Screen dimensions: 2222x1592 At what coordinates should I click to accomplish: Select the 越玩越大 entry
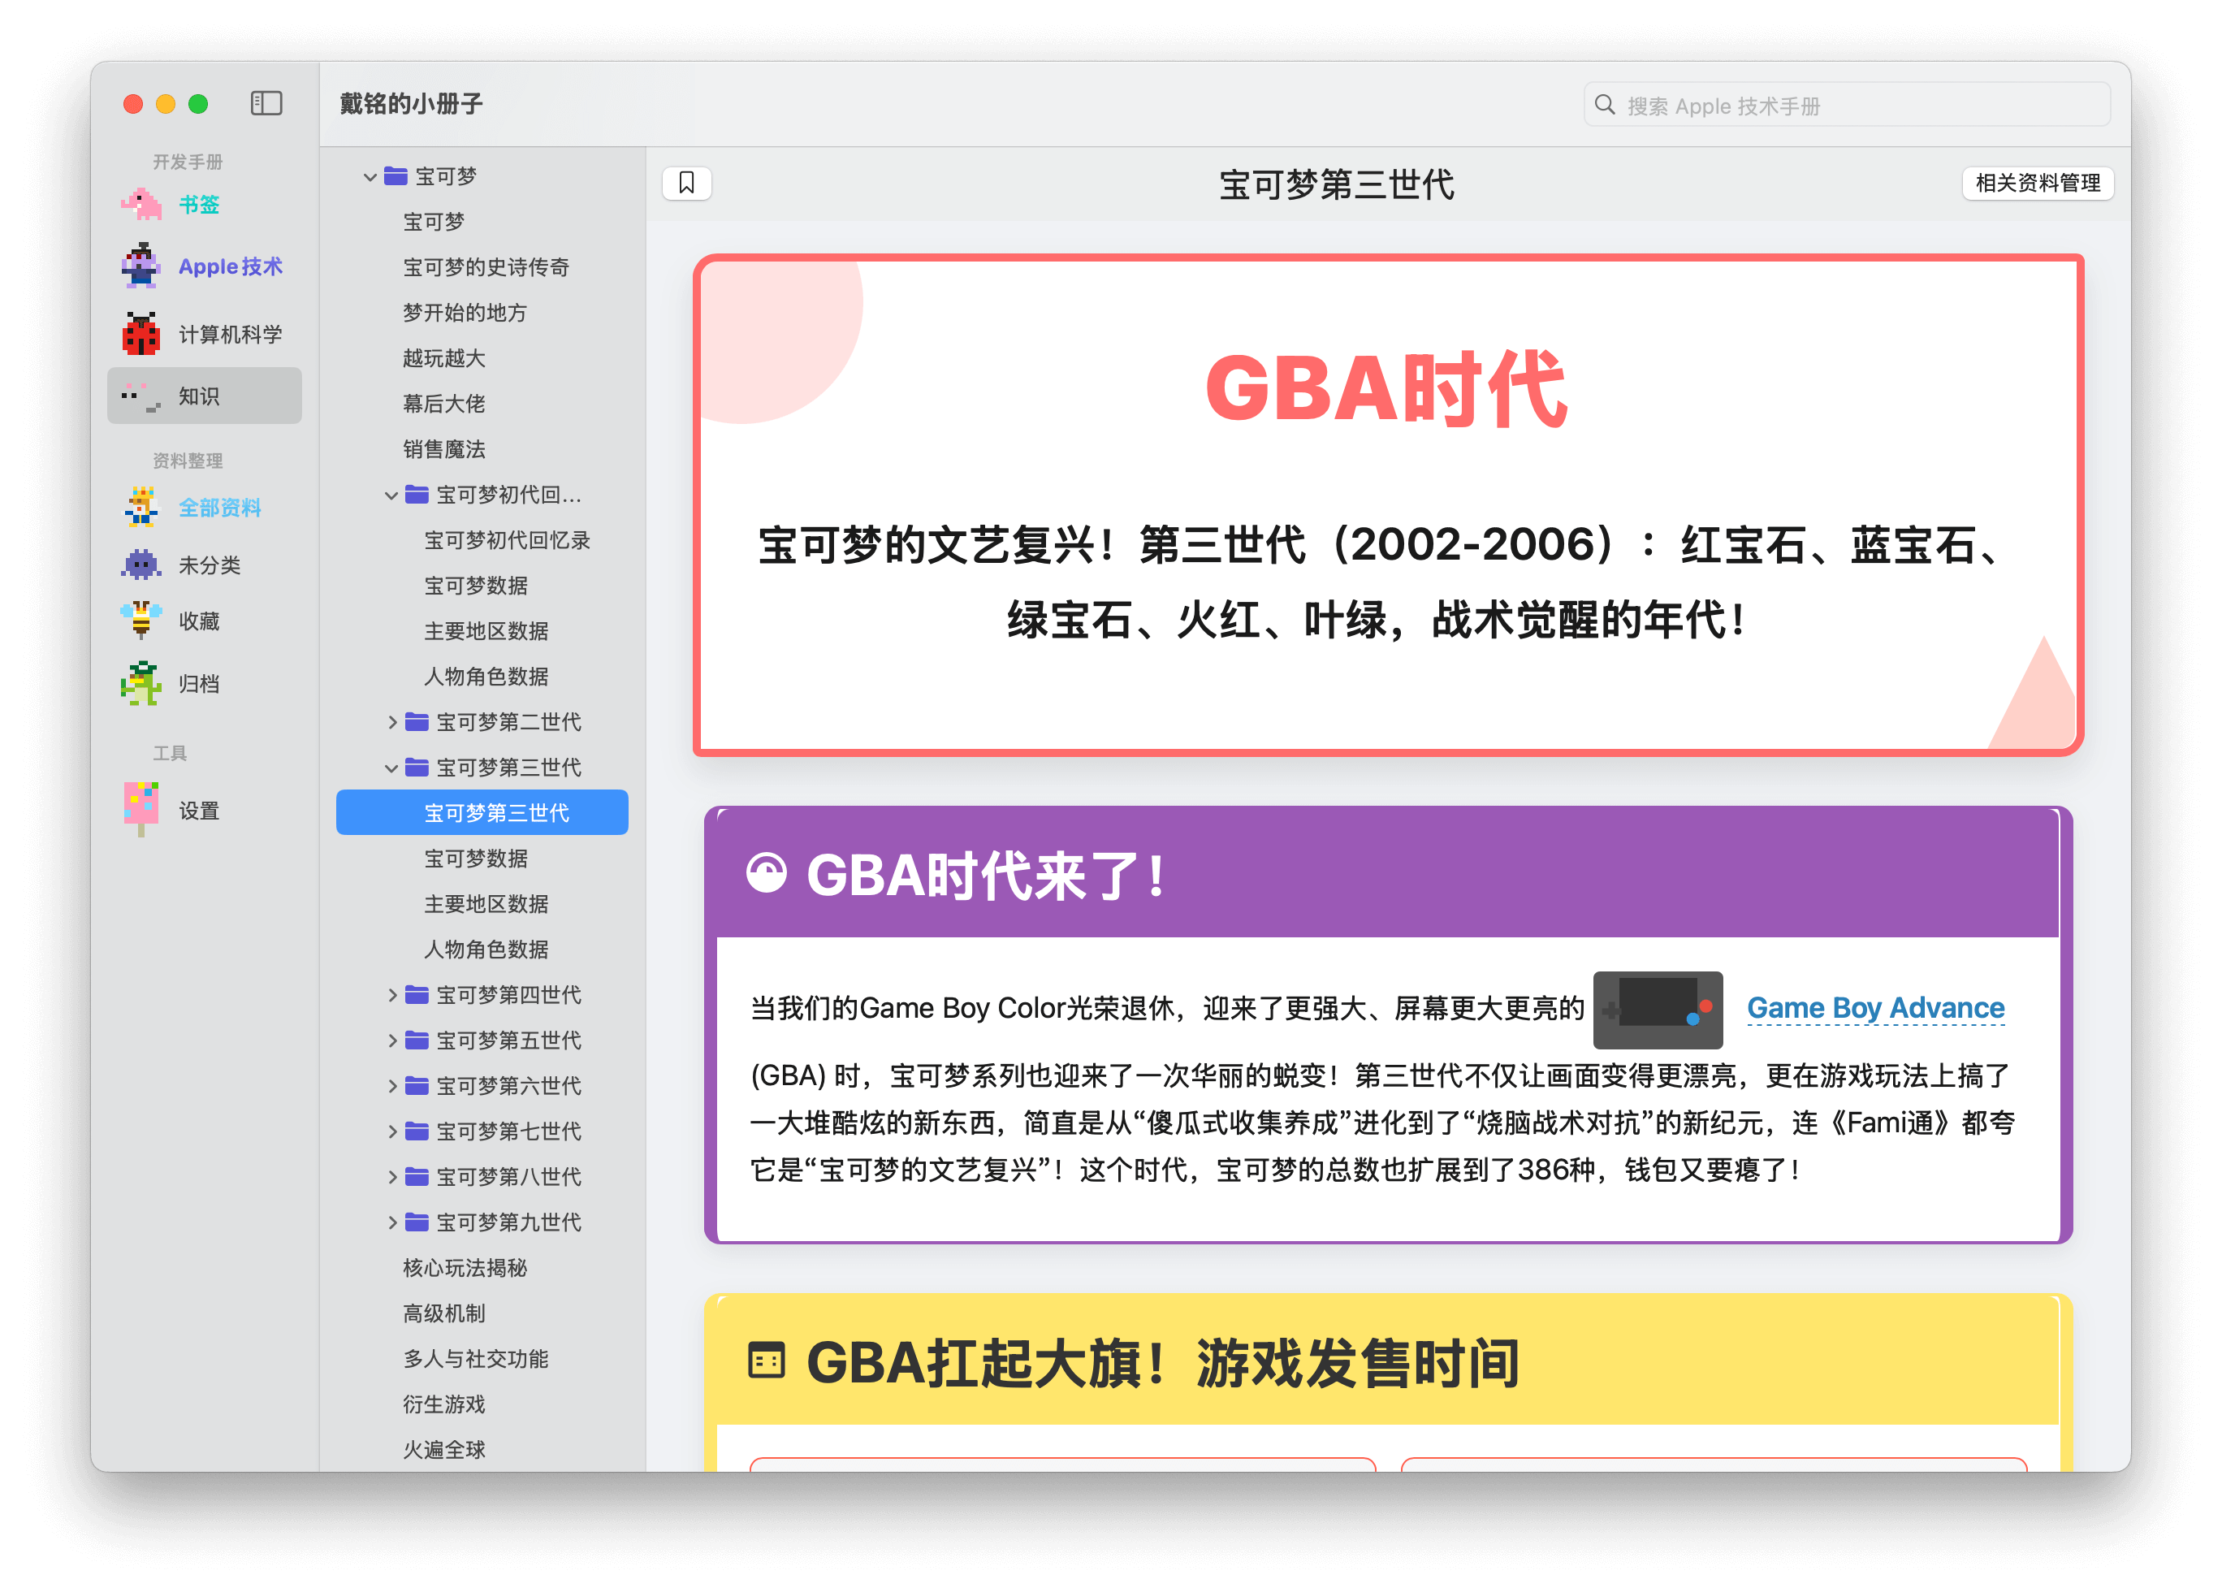[445, 358]
